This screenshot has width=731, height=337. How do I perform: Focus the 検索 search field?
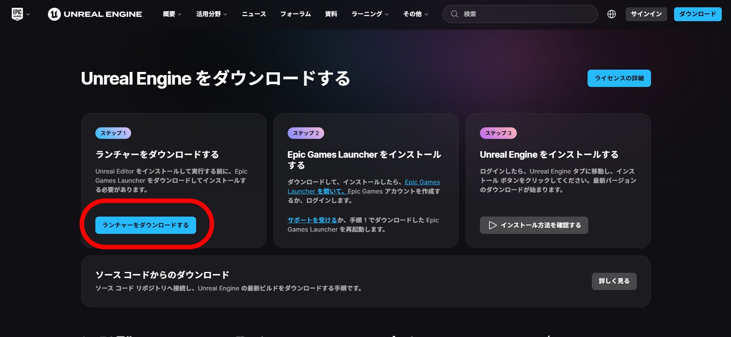click(520, 14)
